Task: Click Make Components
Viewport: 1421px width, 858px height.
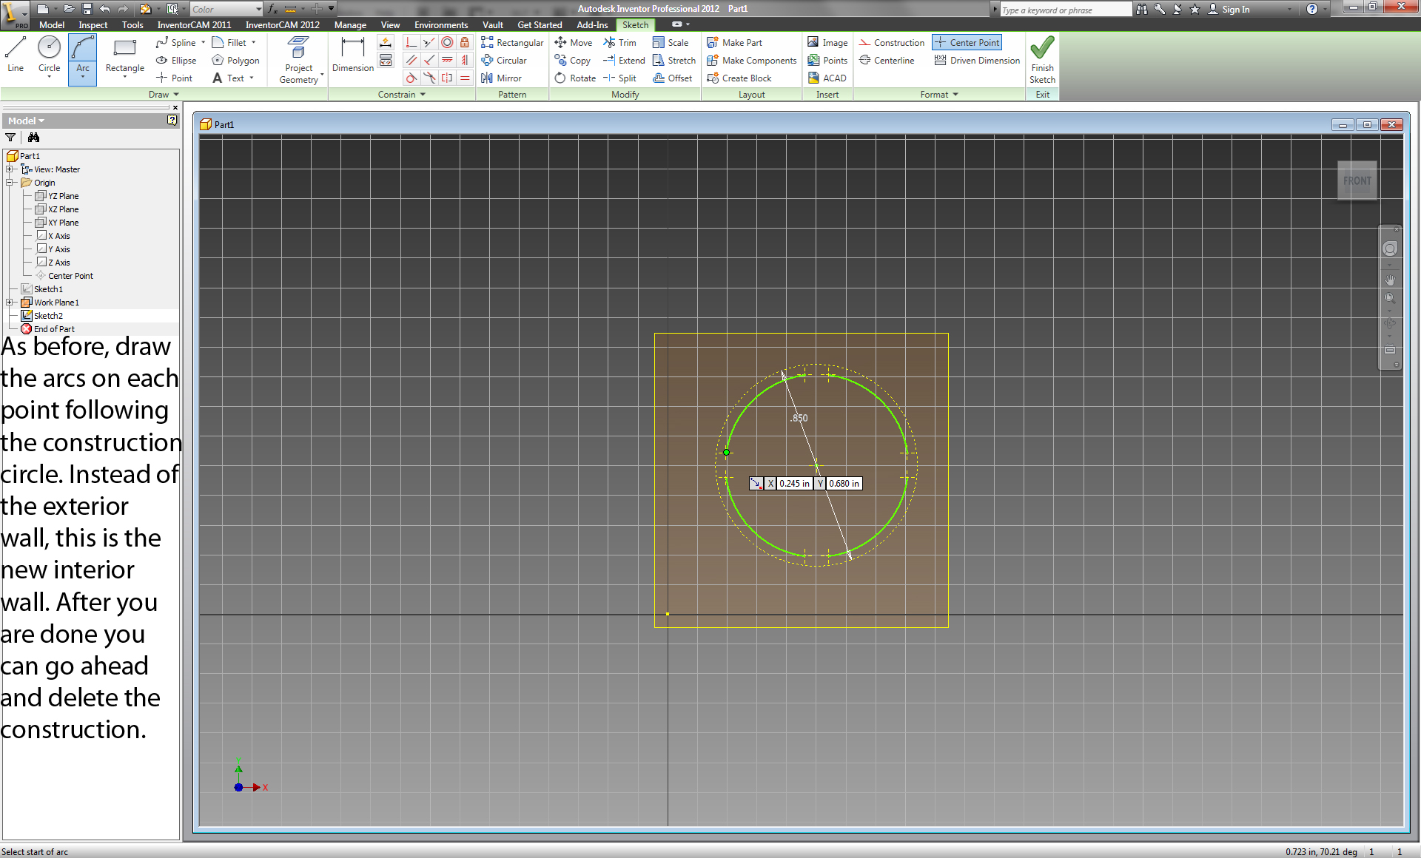Action: pos(752,61)
